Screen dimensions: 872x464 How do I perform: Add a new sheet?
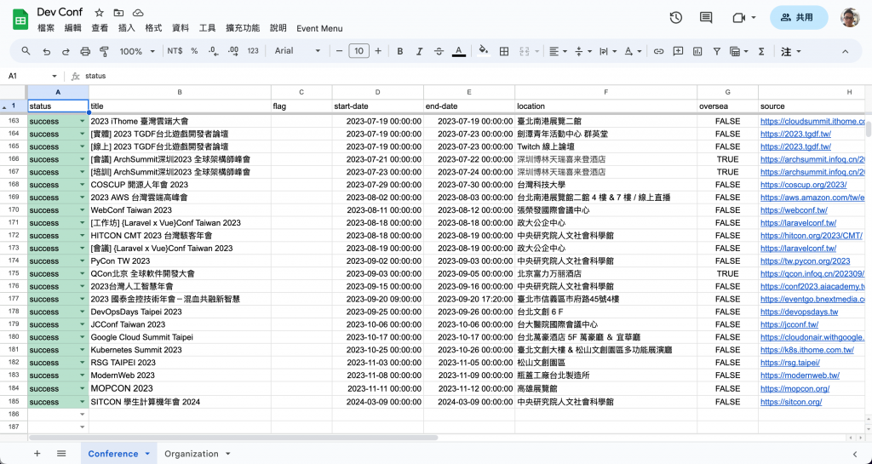[x=37, y=454]
